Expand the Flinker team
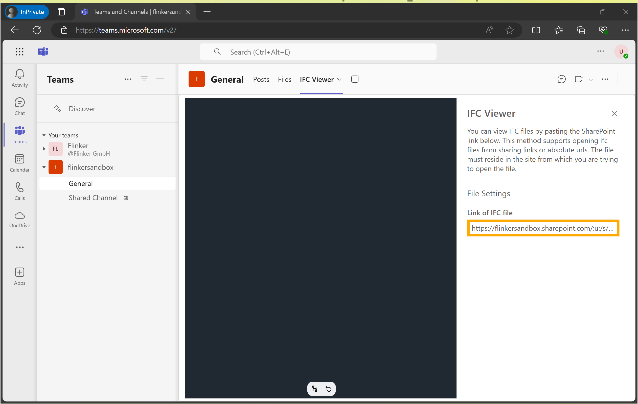 (44, 149)
